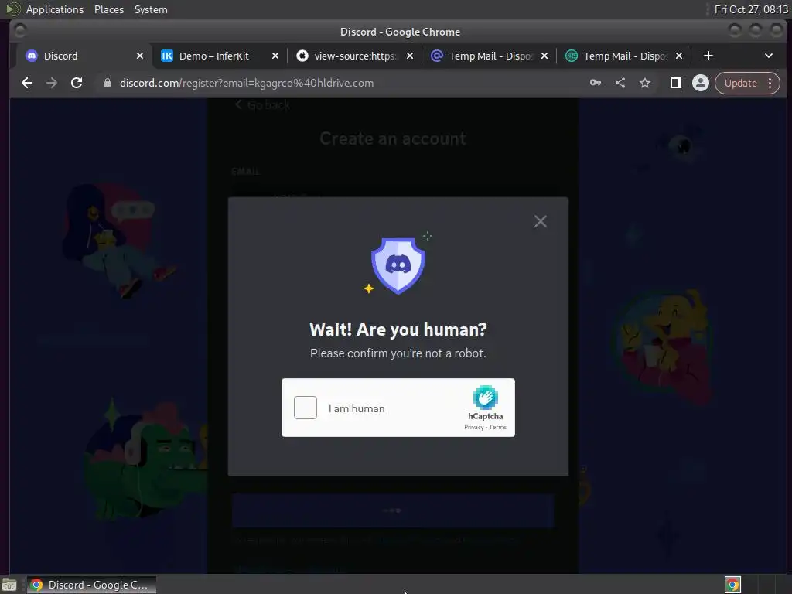Open the hCaptcha Privacy link
The height and width of the screenshot is (594, 792).
(x=474, y=427)
